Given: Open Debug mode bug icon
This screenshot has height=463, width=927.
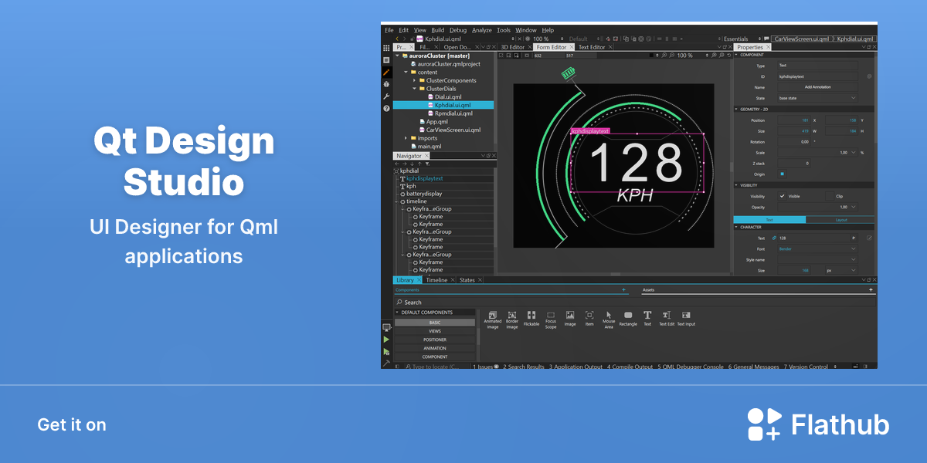Looking at the screenshot, I should click(386, 84).
